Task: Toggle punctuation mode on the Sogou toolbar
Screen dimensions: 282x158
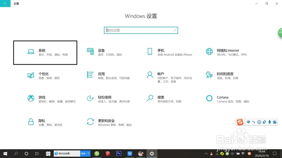Action: (254, 122)
